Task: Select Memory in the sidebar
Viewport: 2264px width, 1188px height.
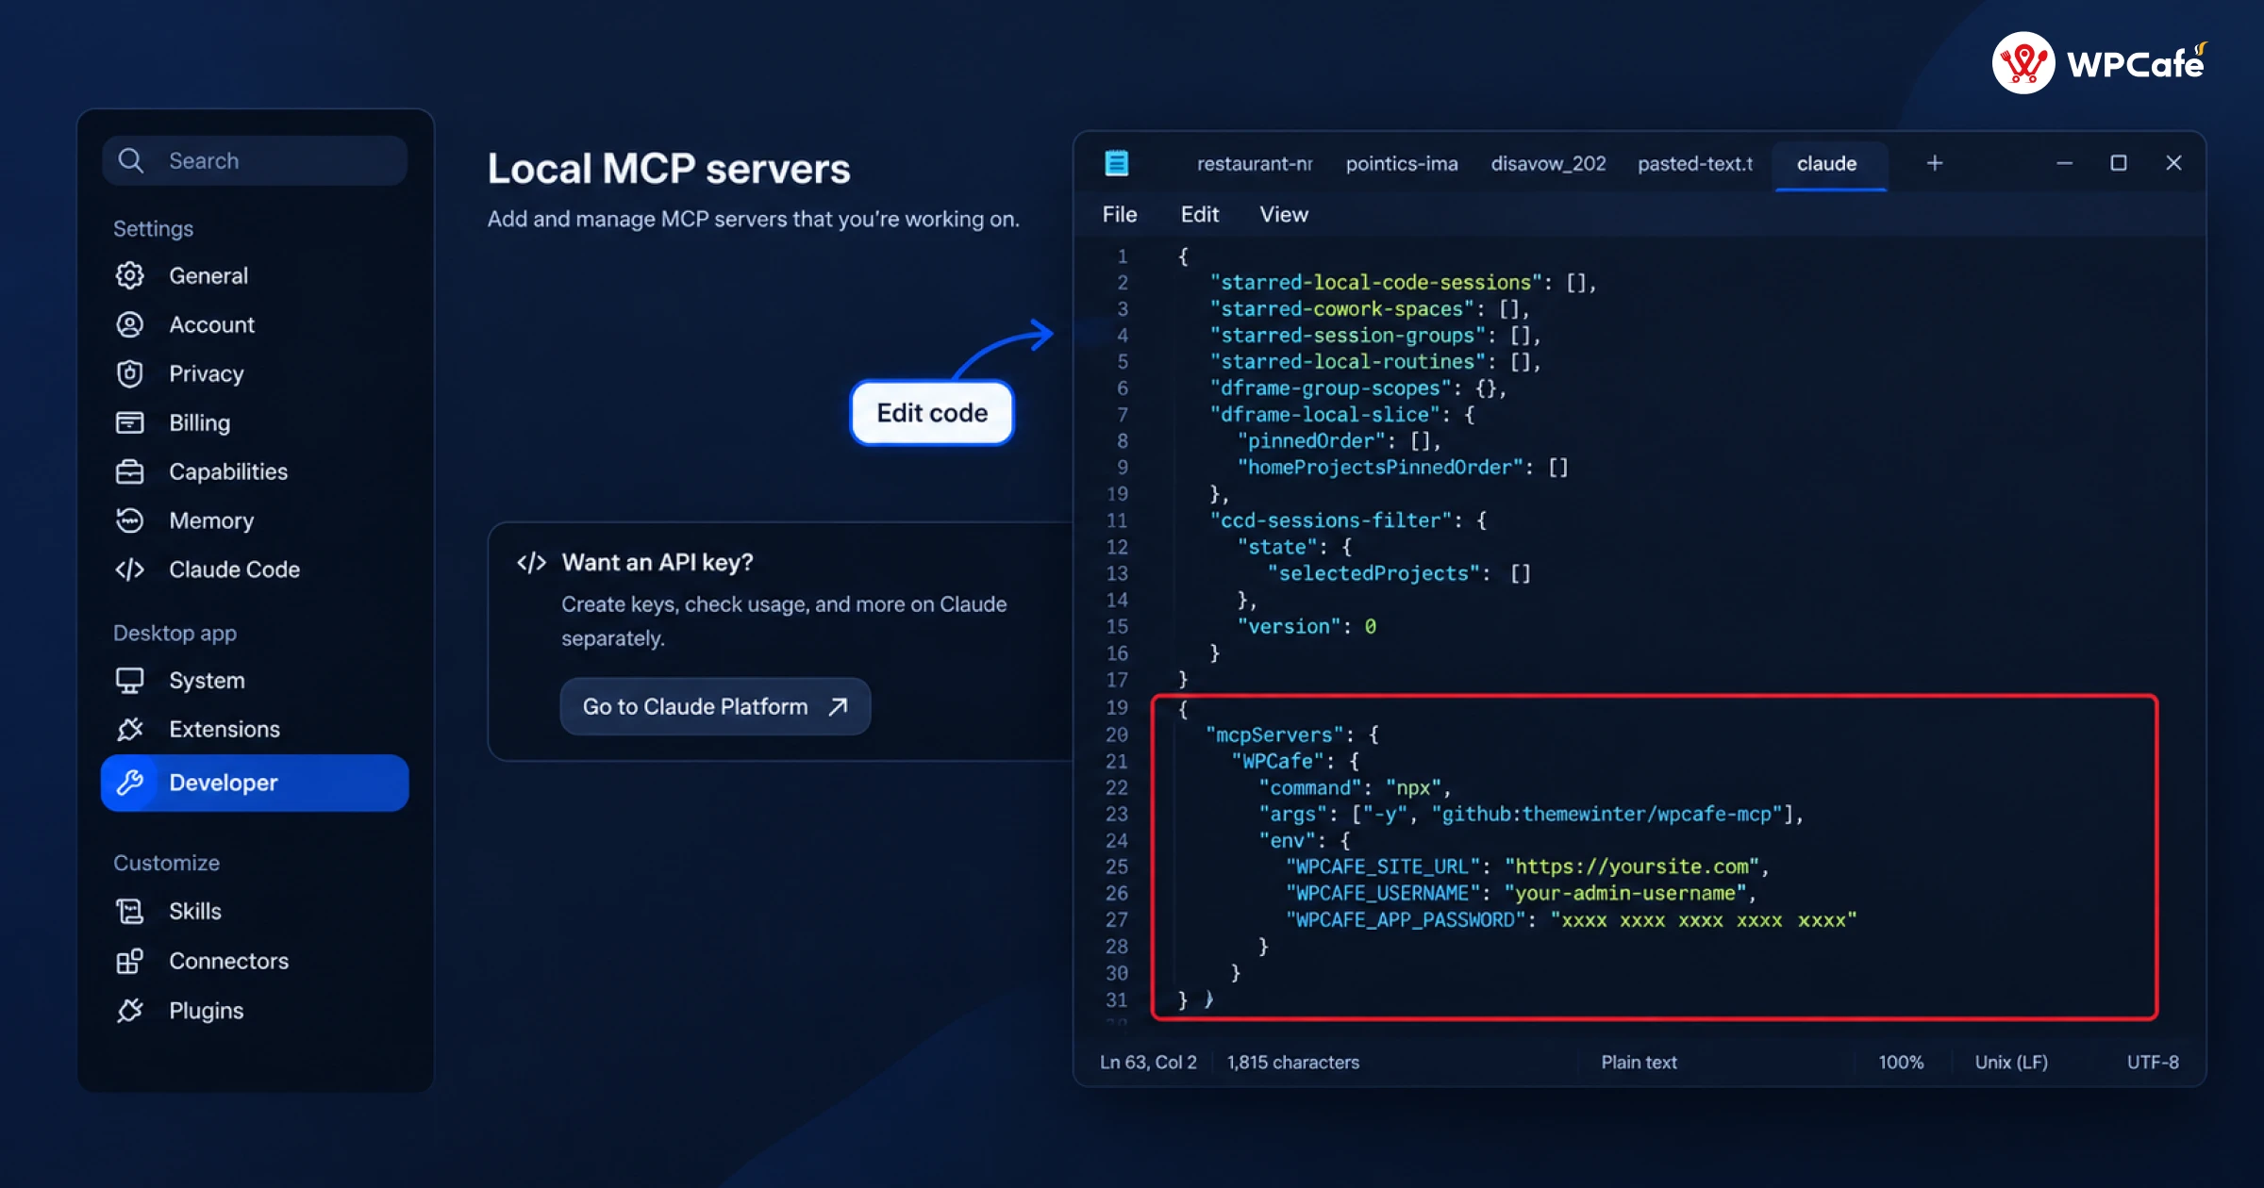Action: click(x=211, y=520)
